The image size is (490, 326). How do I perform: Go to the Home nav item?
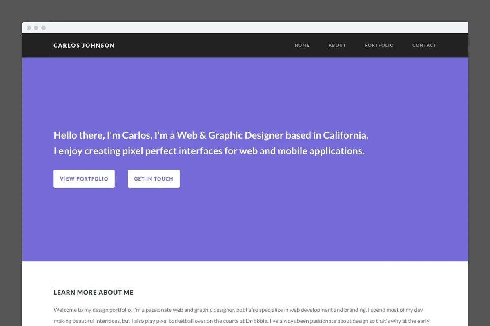tap(302, 46)
